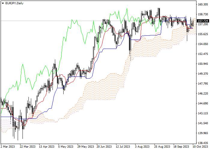Click the 20 Jun 2023 date label
210x150 pixels.
pos(104,147)
